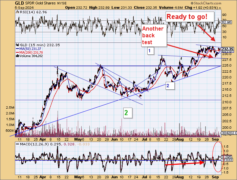237x180 pixels.
Task: Click the 225.0 price axis label
Action: [227, 66]
